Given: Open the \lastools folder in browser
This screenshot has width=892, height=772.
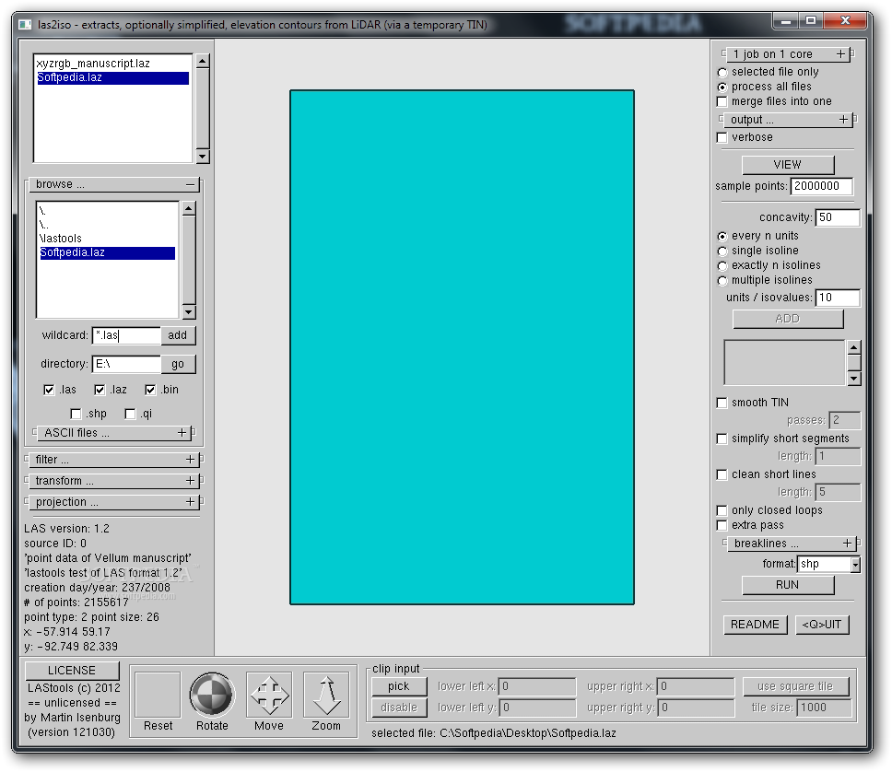Looking at the screenshot, I should click(107, 239).
